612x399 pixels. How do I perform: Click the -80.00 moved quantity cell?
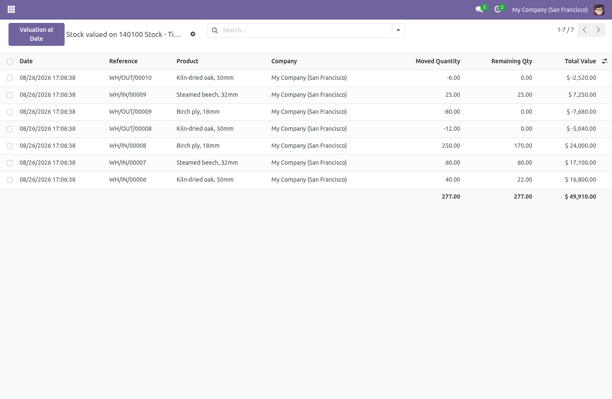452,112
